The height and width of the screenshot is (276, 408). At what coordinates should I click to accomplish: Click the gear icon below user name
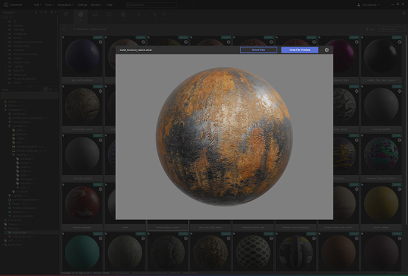point(404,13)
